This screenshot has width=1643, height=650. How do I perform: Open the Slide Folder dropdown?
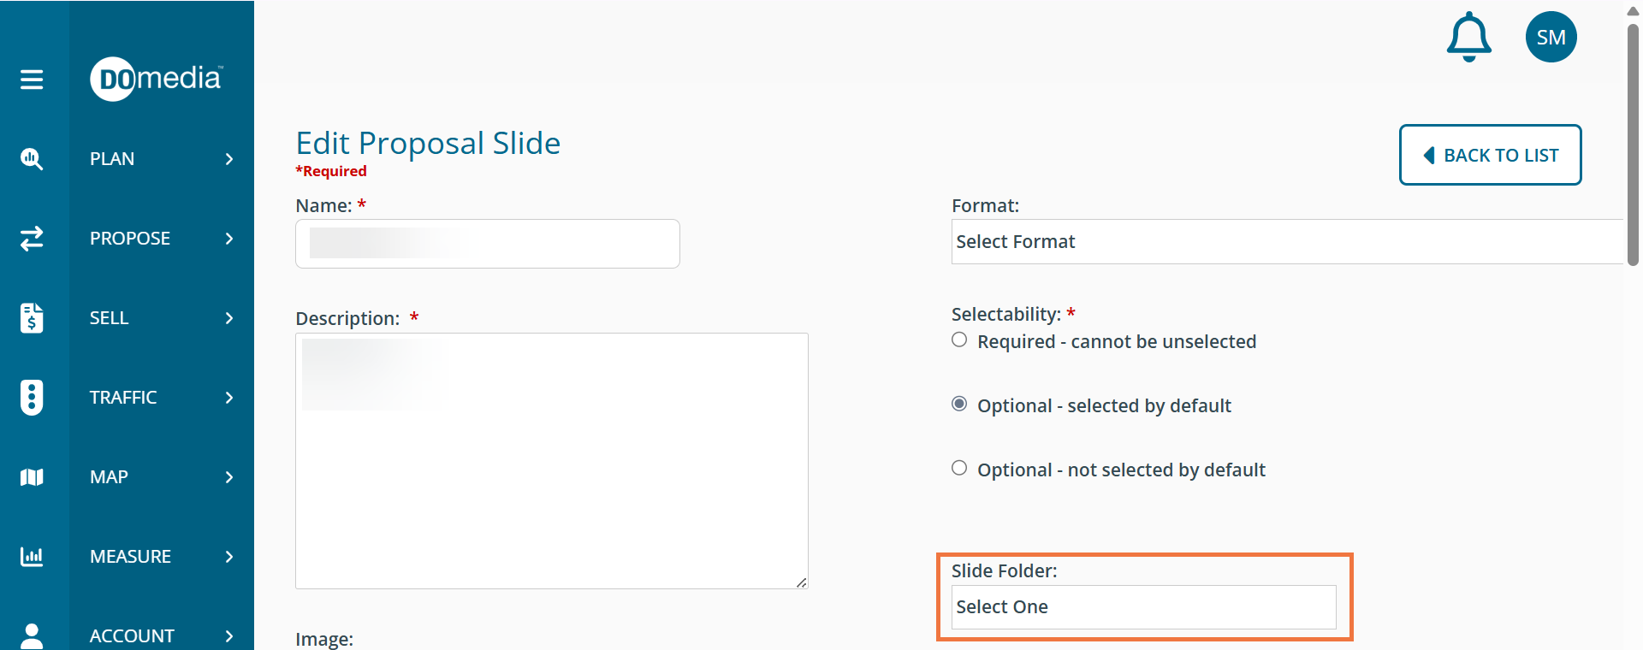(x=1143, y=607)
